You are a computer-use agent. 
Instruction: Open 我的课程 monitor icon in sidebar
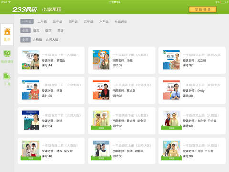[7, 54]
